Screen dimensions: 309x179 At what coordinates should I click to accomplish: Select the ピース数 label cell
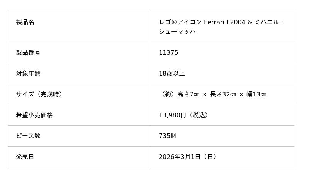pyautogui.click(x=28, y=136)
